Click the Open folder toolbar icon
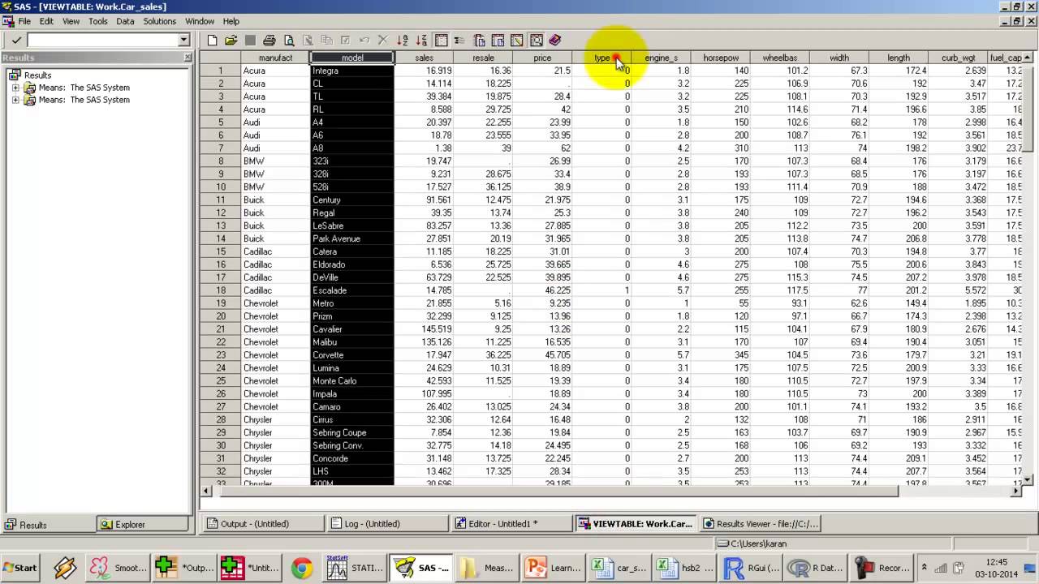 pyautogui.click(x=231, y=40)
